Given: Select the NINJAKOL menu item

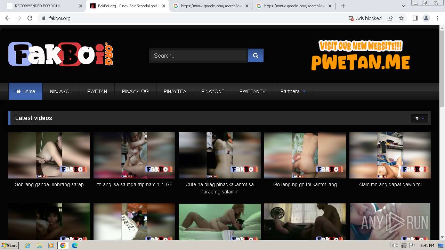Looking at the screenshot, I should pos(61,91).
